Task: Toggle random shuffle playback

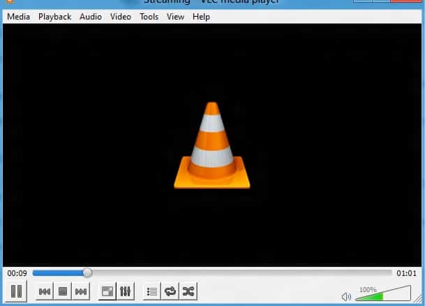Action: pyautogui.click(x=188, y=291)
